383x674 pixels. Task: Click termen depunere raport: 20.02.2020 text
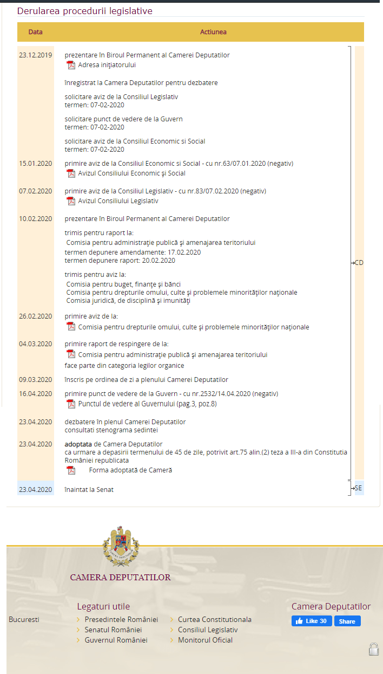[120, 260]
